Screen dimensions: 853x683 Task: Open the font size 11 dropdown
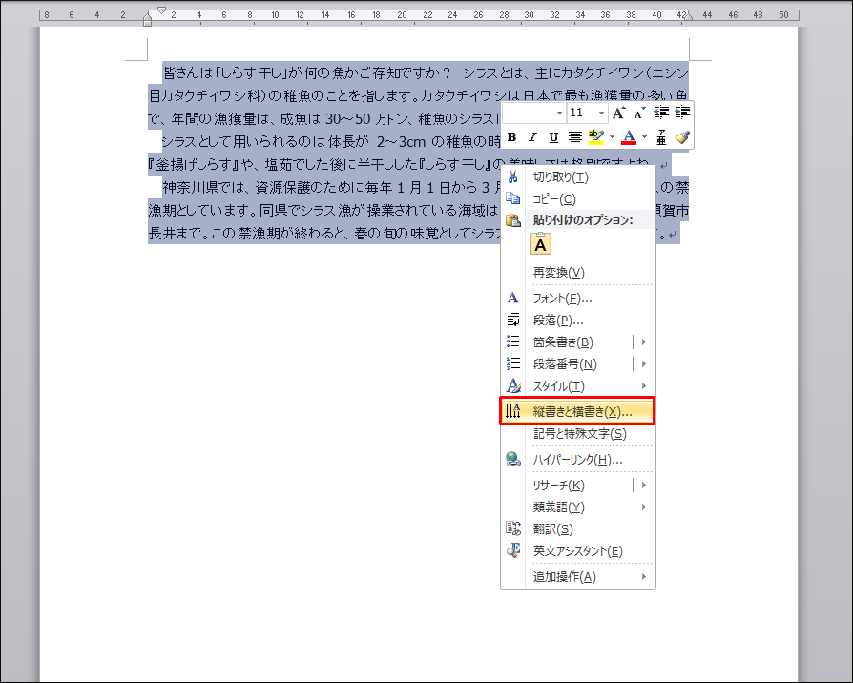coord(602,114)
